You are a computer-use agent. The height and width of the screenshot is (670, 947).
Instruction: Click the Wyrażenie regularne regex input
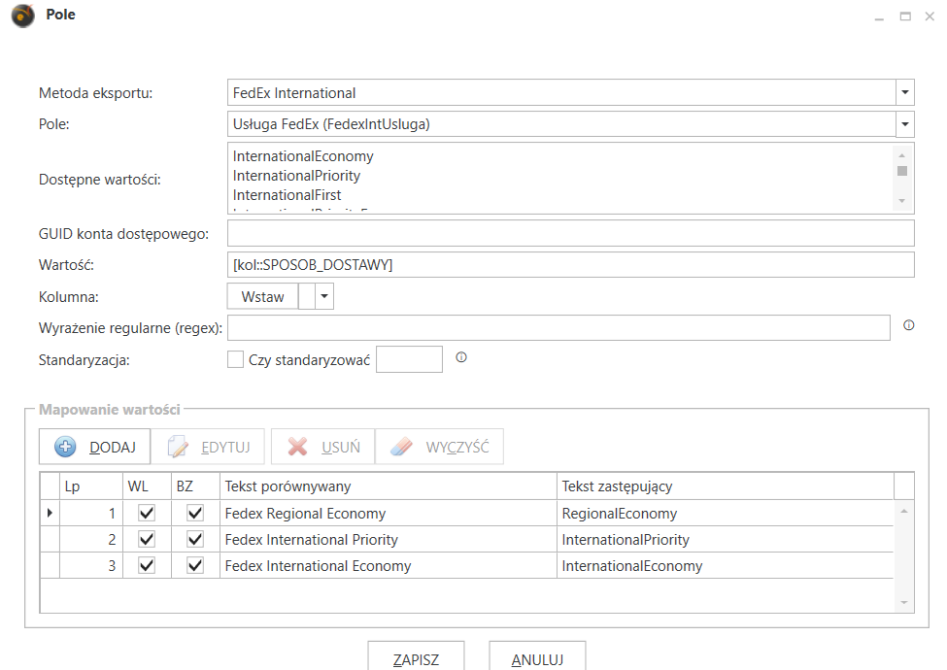558,328
